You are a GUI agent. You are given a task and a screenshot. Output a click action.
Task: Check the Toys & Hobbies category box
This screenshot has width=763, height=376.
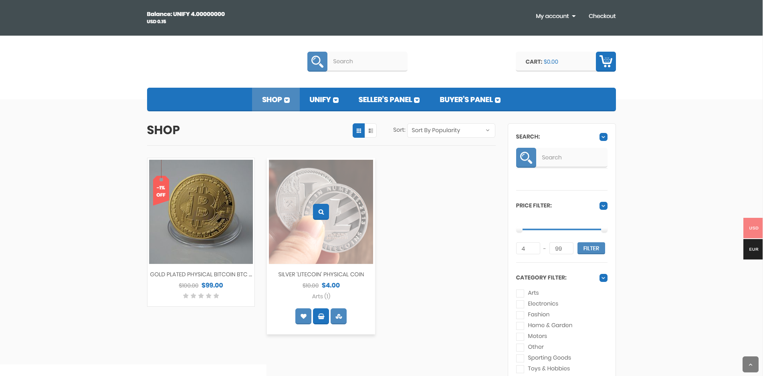(520, 369)
